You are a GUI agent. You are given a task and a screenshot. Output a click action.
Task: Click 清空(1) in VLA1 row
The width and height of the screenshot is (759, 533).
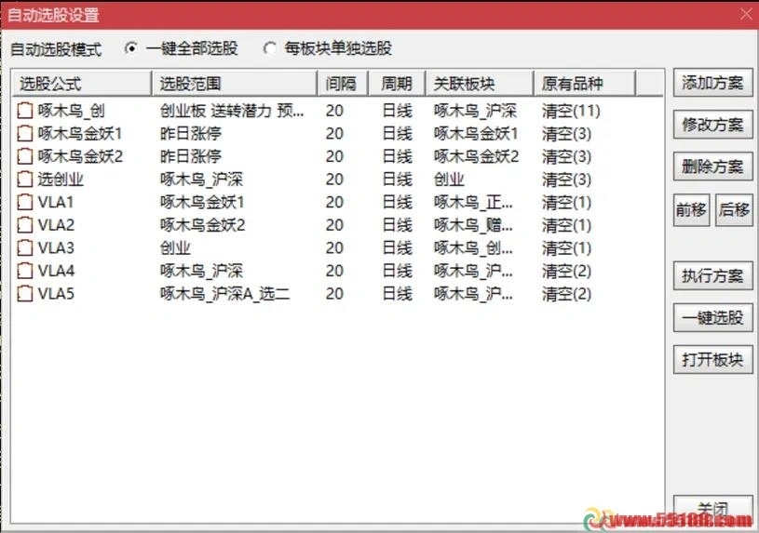coord(566,202)
